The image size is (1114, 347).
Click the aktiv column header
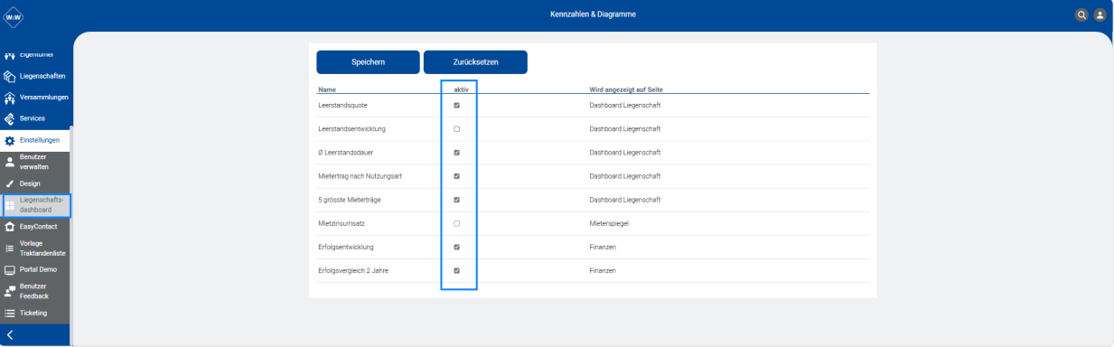[461, 89]
